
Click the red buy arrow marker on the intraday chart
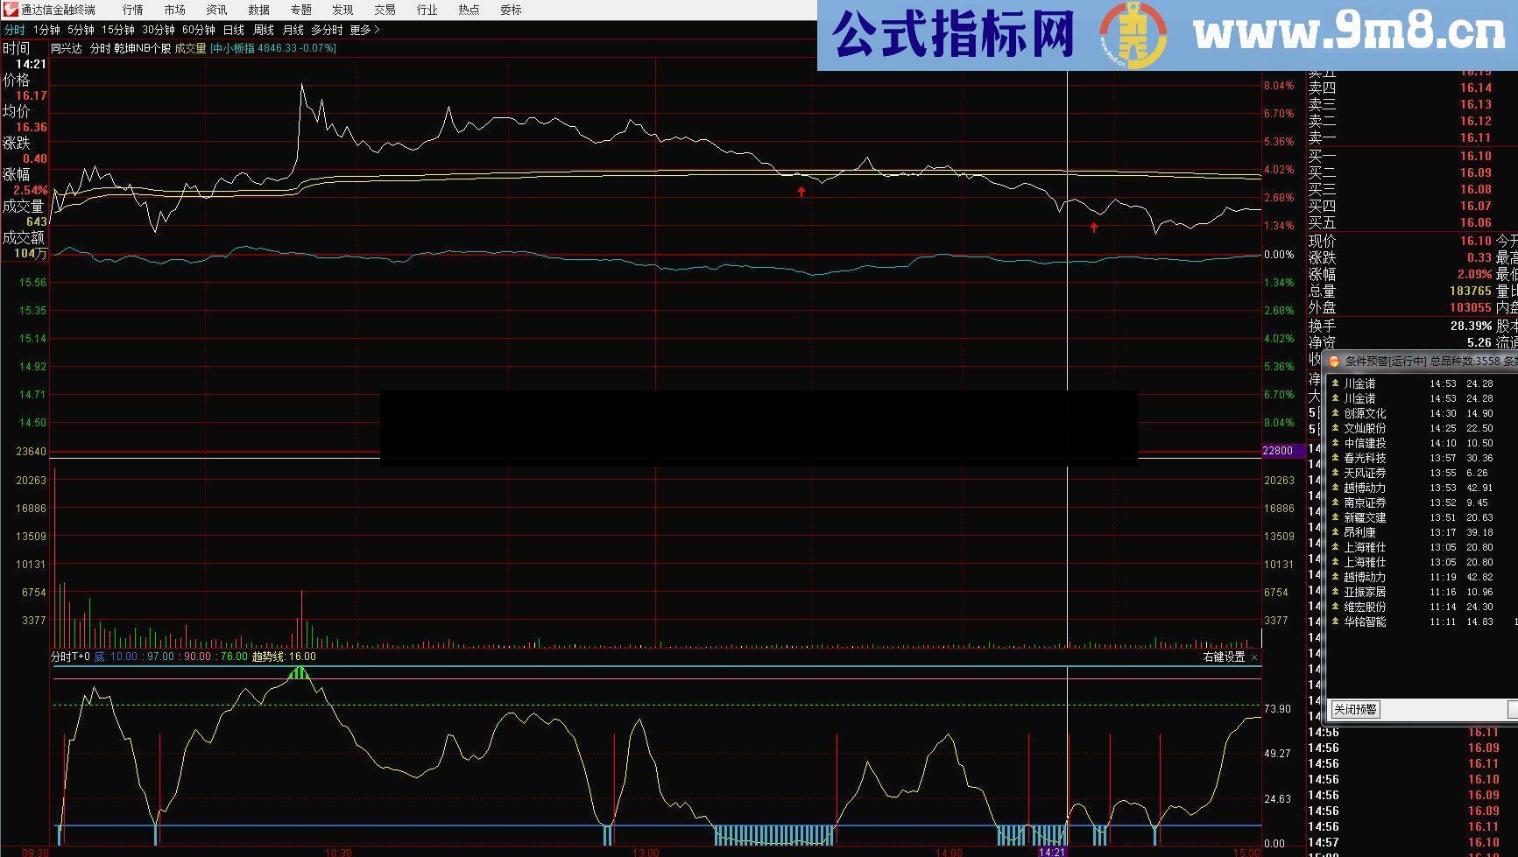(800, 192)
